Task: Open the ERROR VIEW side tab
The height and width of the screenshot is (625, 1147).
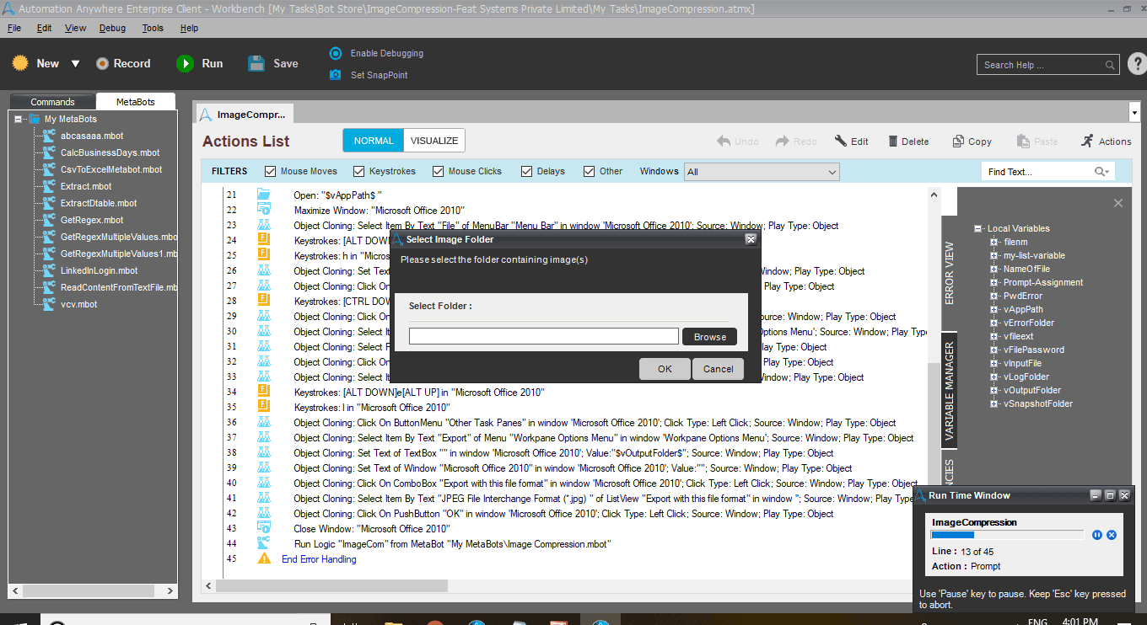Action: [949, 273]
